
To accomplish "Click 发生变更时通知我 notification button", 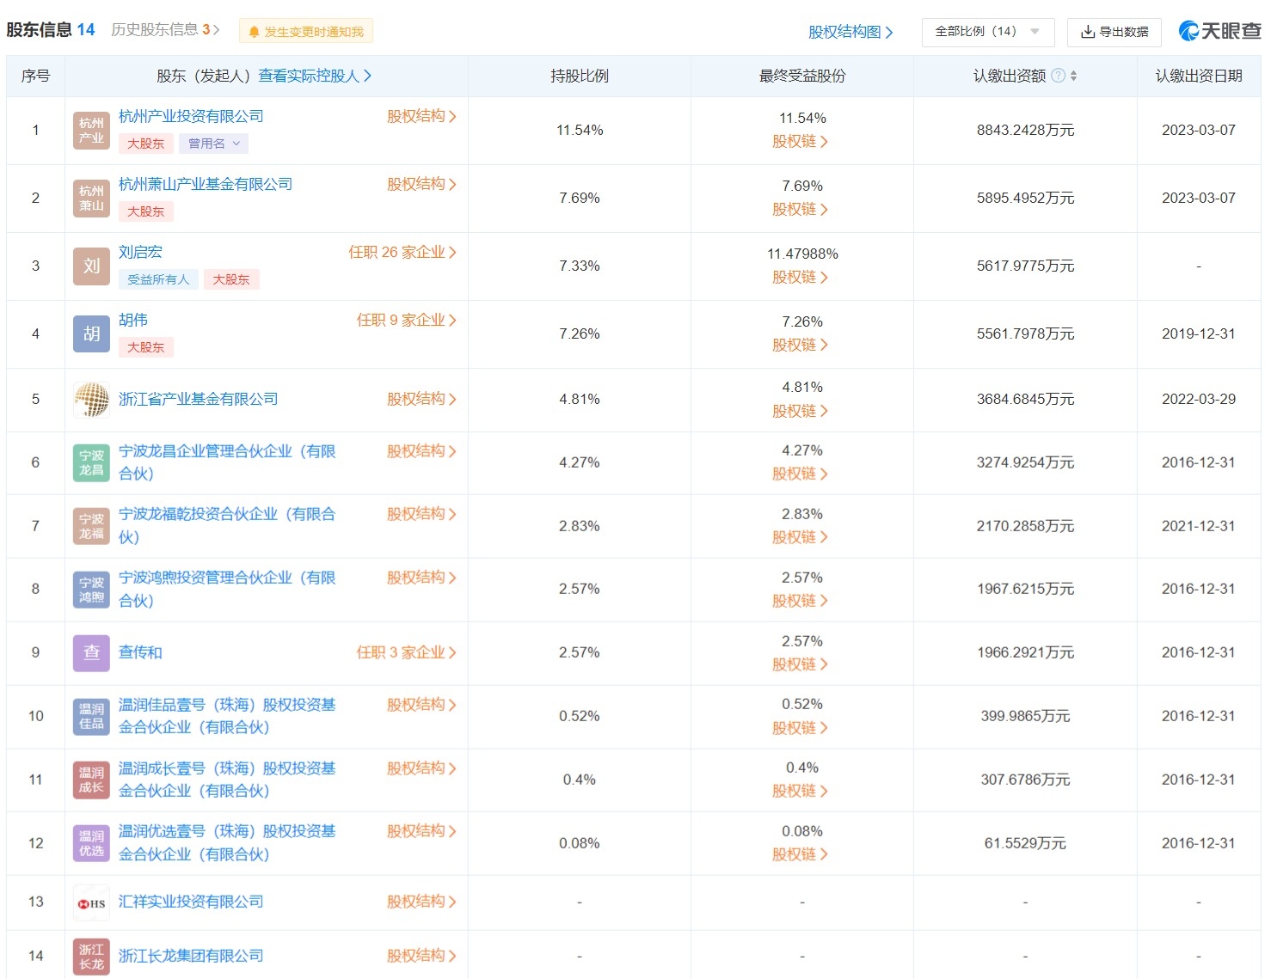I will tap(306, 32).
